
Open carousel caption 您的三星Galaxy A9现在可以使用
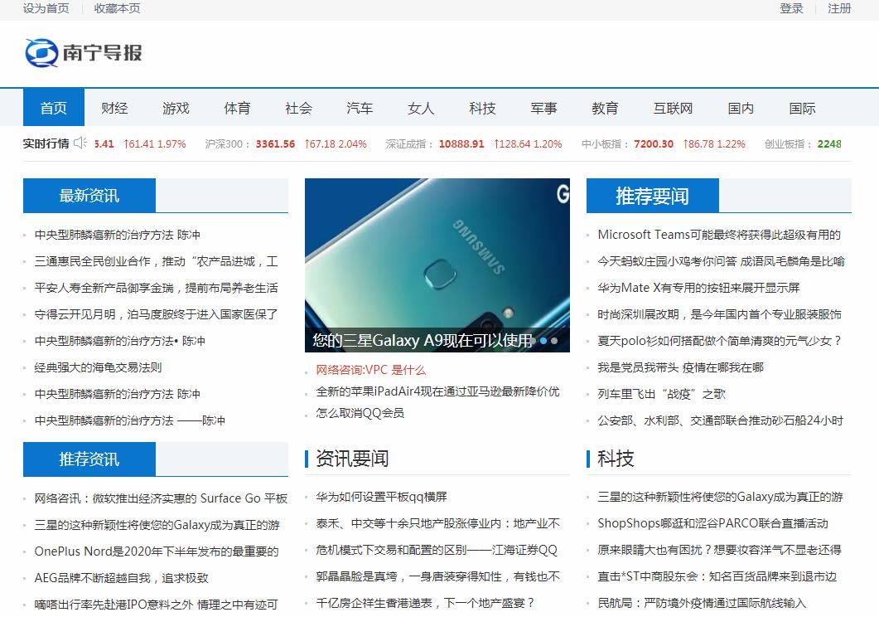pos(423,341)
